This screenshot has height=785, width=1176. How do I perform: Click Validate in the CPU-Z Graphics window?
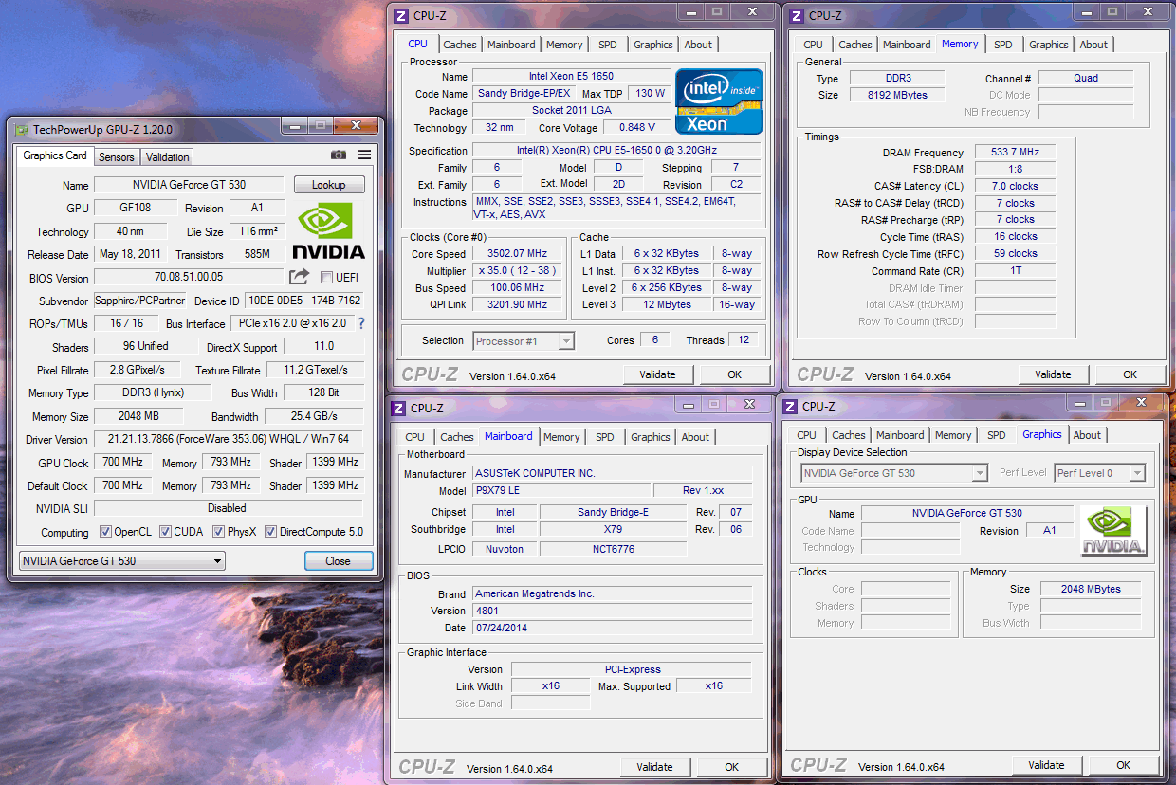point(1046,765)
